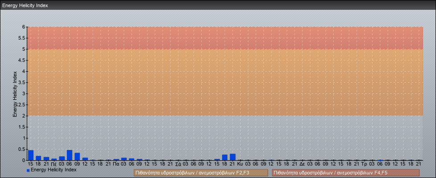Click the red shaded band between 5 and 6

223,38
